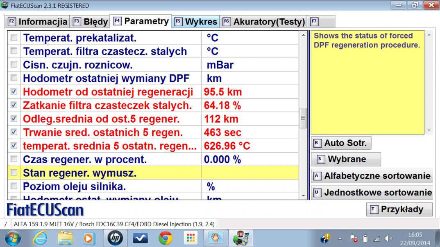This screenshot has width=440, height=247.
Task: Click the empty F7 tab
Action: (x=321, y=22)
